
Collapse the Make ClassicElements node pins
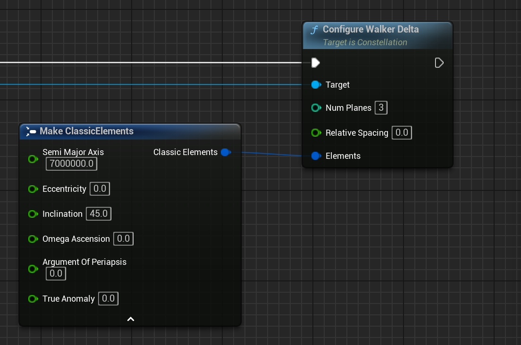(131, 319)
